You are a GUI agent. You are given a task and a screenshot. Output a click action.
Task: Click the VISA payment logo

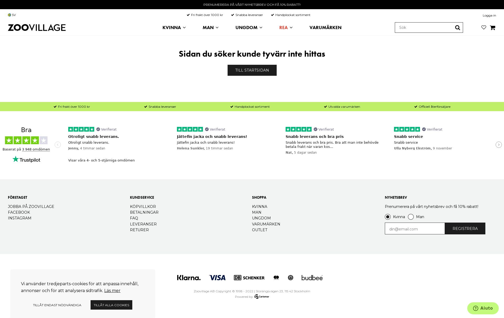[x=217, y=278]
